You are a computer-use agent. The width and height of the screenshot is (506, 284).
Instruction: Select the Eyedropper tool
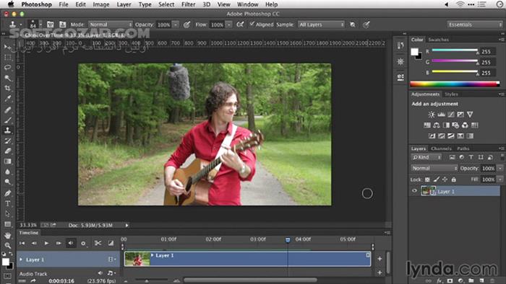point(7,99)
